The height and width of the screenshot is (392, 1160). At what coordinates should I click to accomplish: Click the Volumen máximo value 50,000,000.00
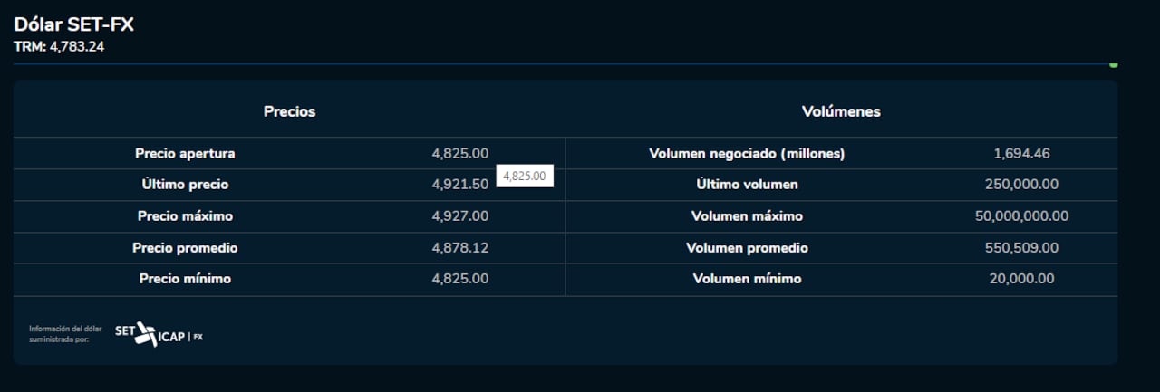(x=1021, y=216)
